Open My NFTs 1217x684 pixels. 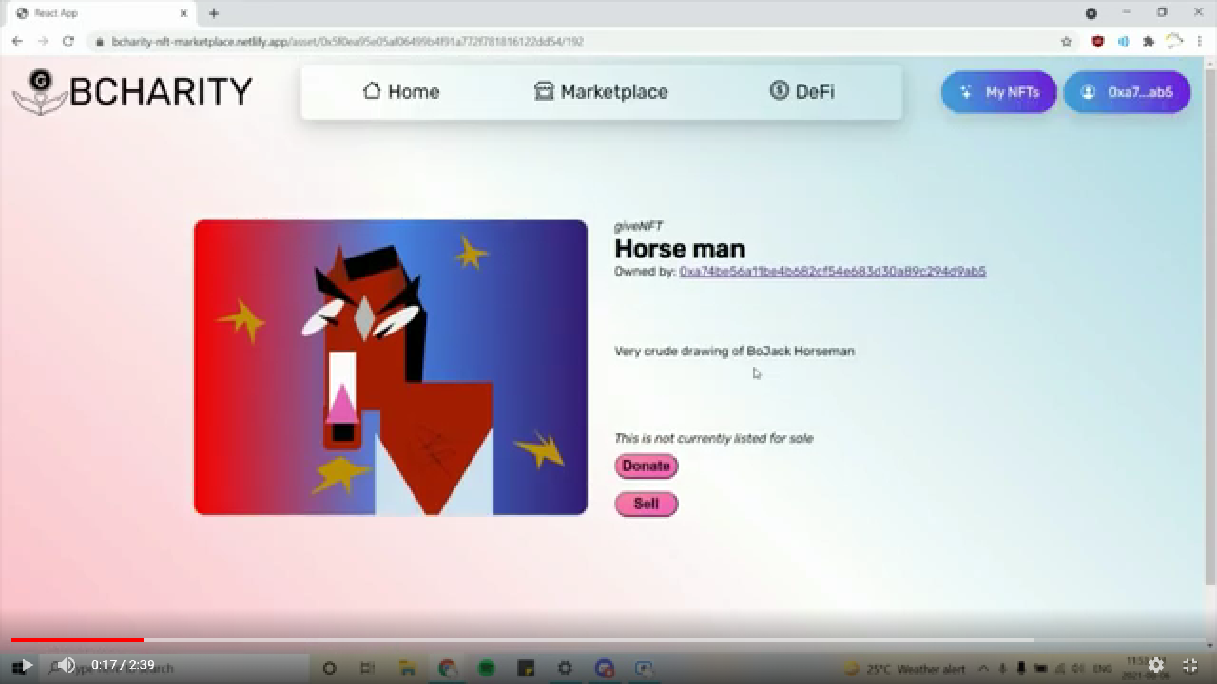999,92
